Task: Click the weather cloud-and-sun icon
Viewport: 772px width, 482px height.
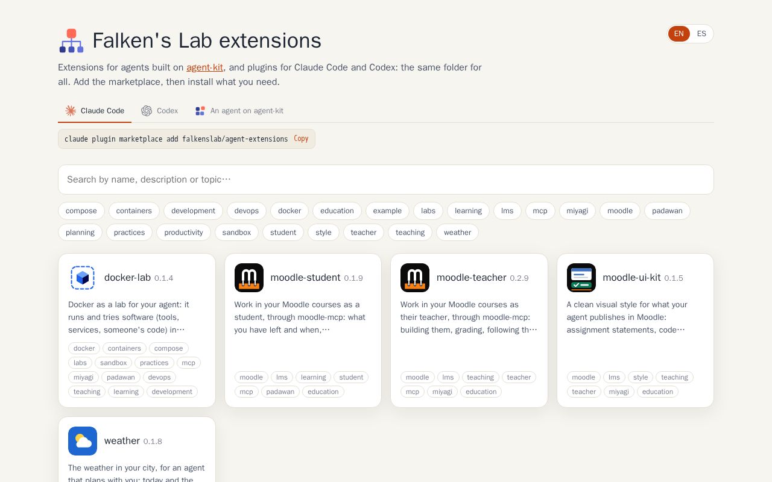Action: pos(83,441)
